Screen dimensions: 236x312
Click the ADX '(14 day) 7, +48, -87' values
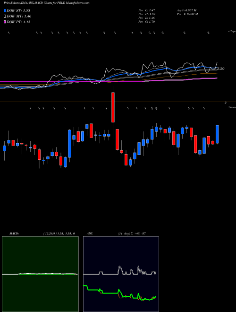pos(132,234)
